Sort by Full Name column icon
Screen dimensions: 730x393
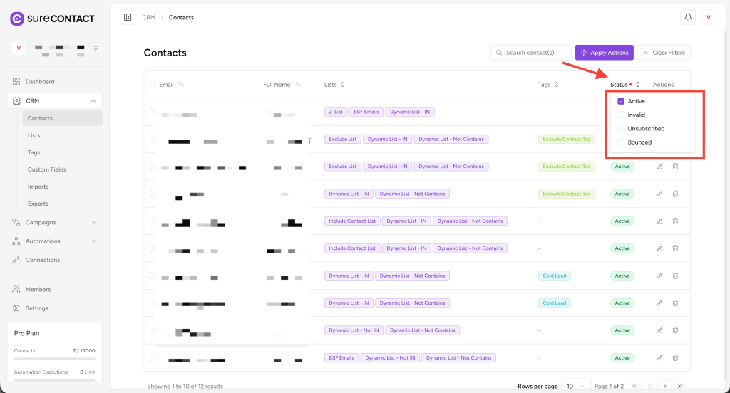pyautogui.click(x=297, y=85)
